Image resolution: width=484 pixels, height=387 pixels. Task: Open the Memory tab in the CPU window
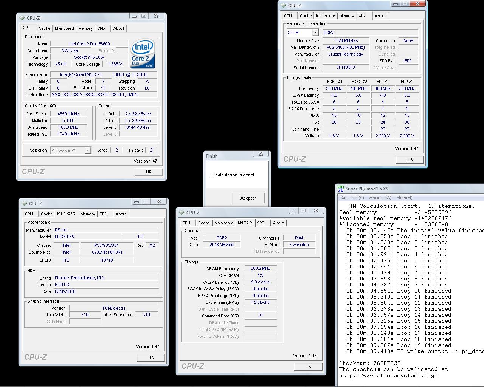click(x=85, y=28)
